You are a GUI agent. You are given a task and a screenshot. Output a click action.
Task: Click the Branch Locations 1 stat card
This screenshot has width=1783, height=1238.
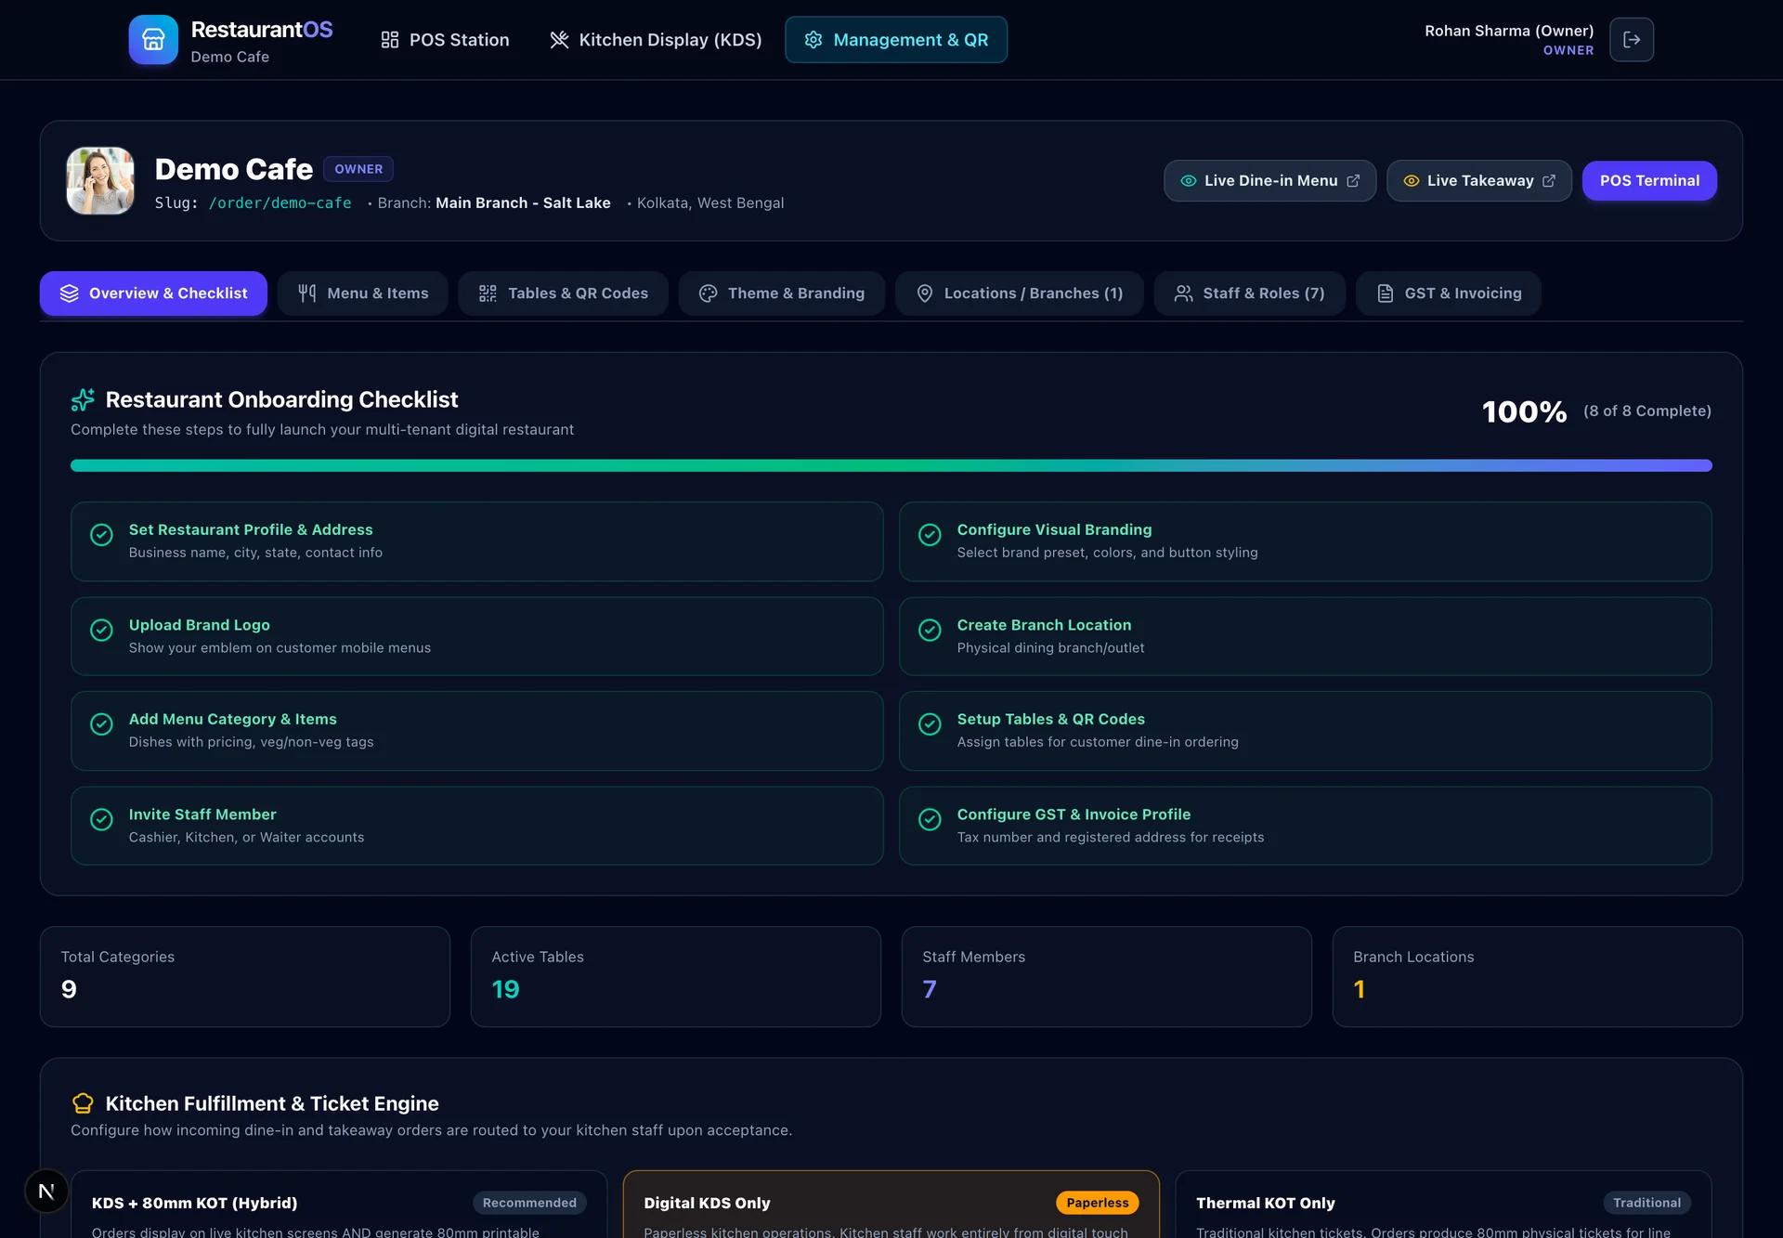click(1538, 976)
